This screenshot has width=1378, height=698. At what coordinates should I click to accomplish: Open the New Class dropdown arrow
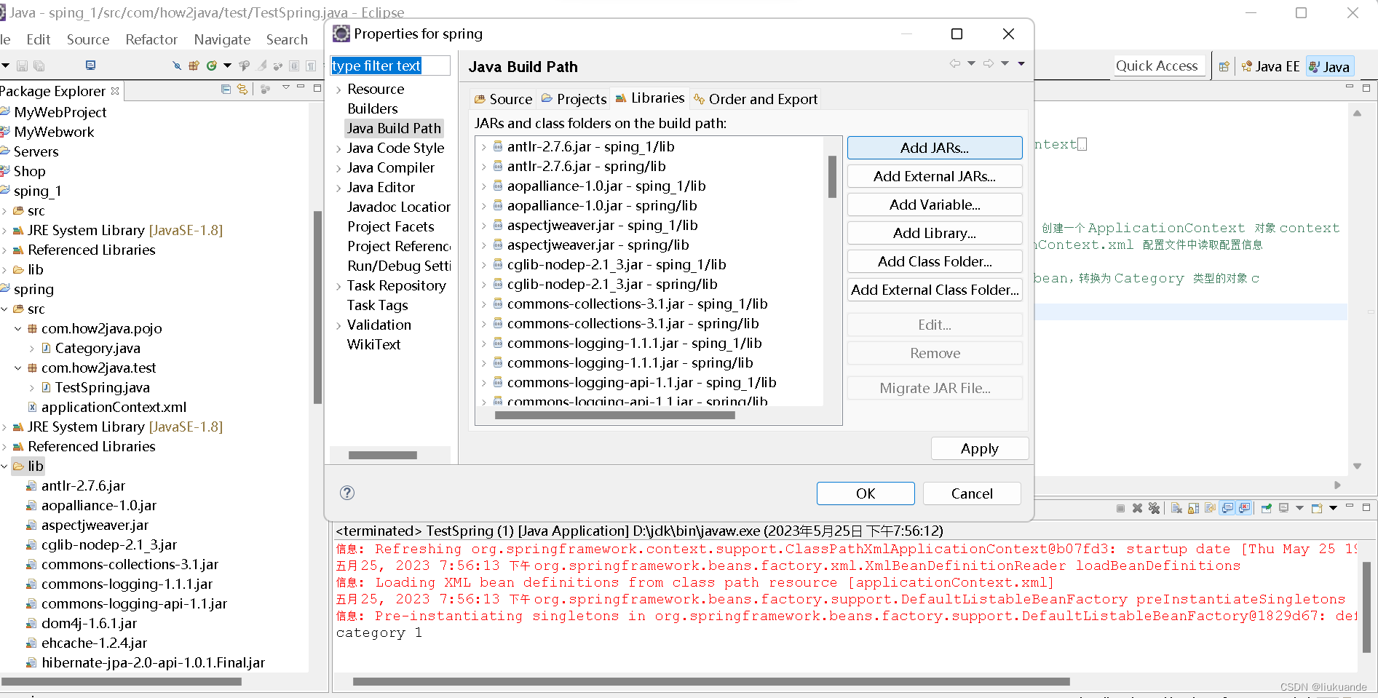pyautogui.click(x=227, y=66)
